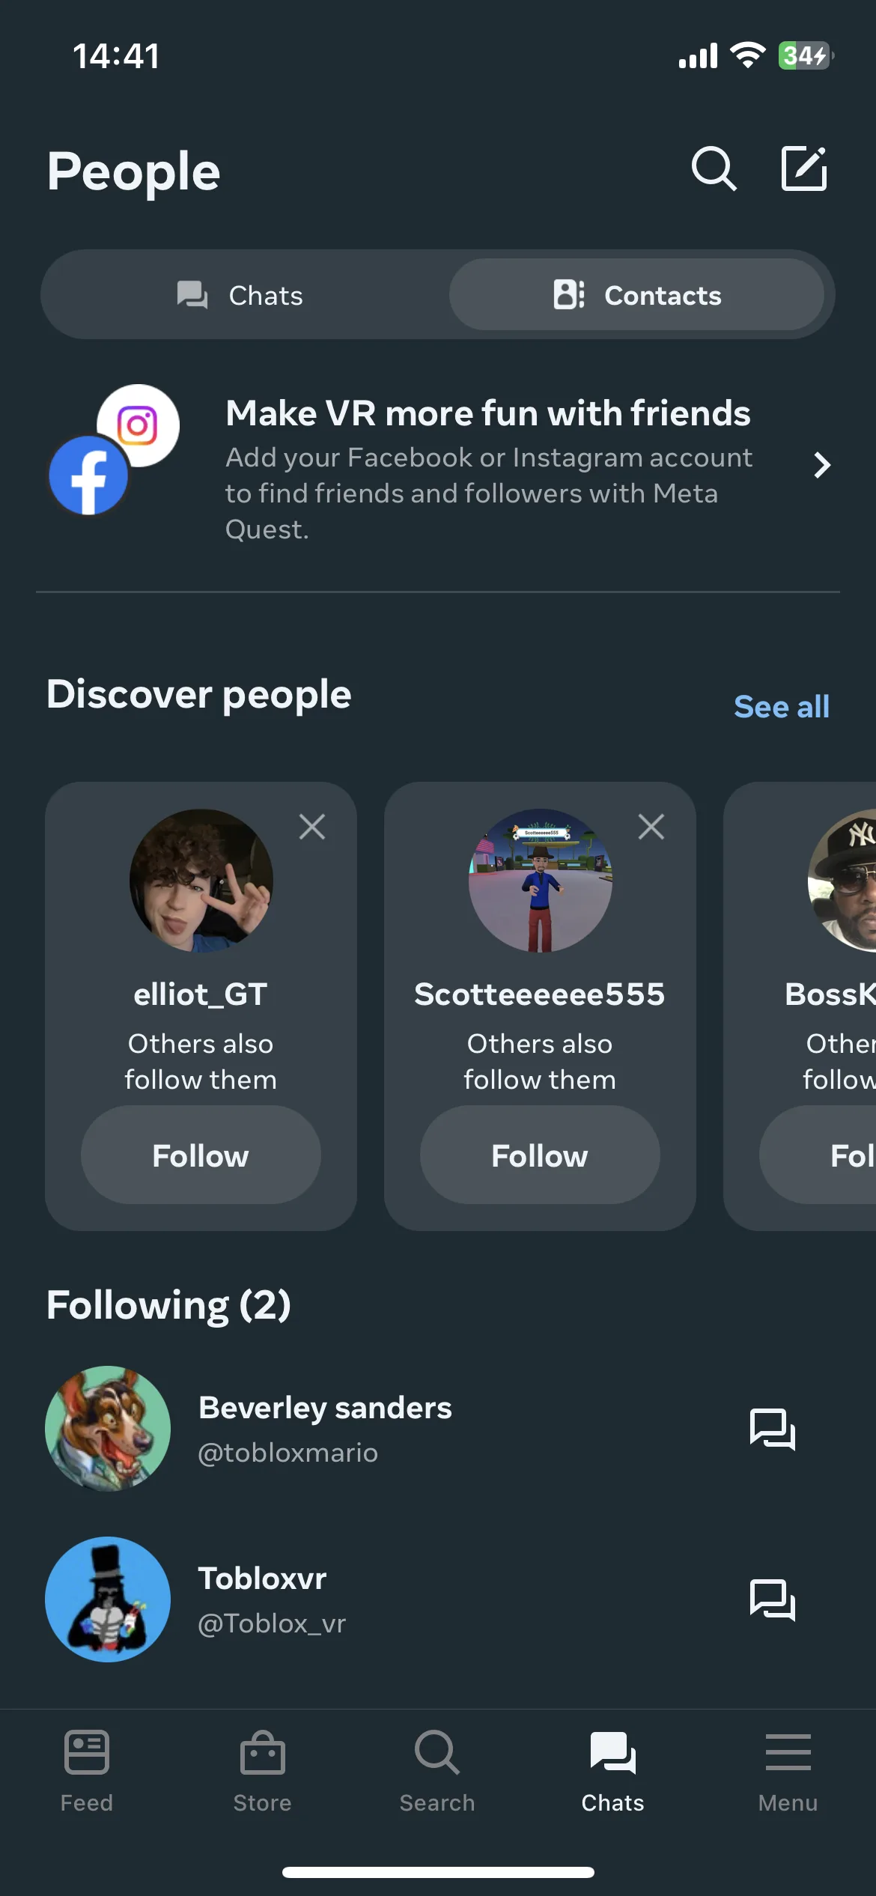This screenshot has width=876, height=1896.
Task: Open Beverley sanders profile picture
Action: (108, 1429)
